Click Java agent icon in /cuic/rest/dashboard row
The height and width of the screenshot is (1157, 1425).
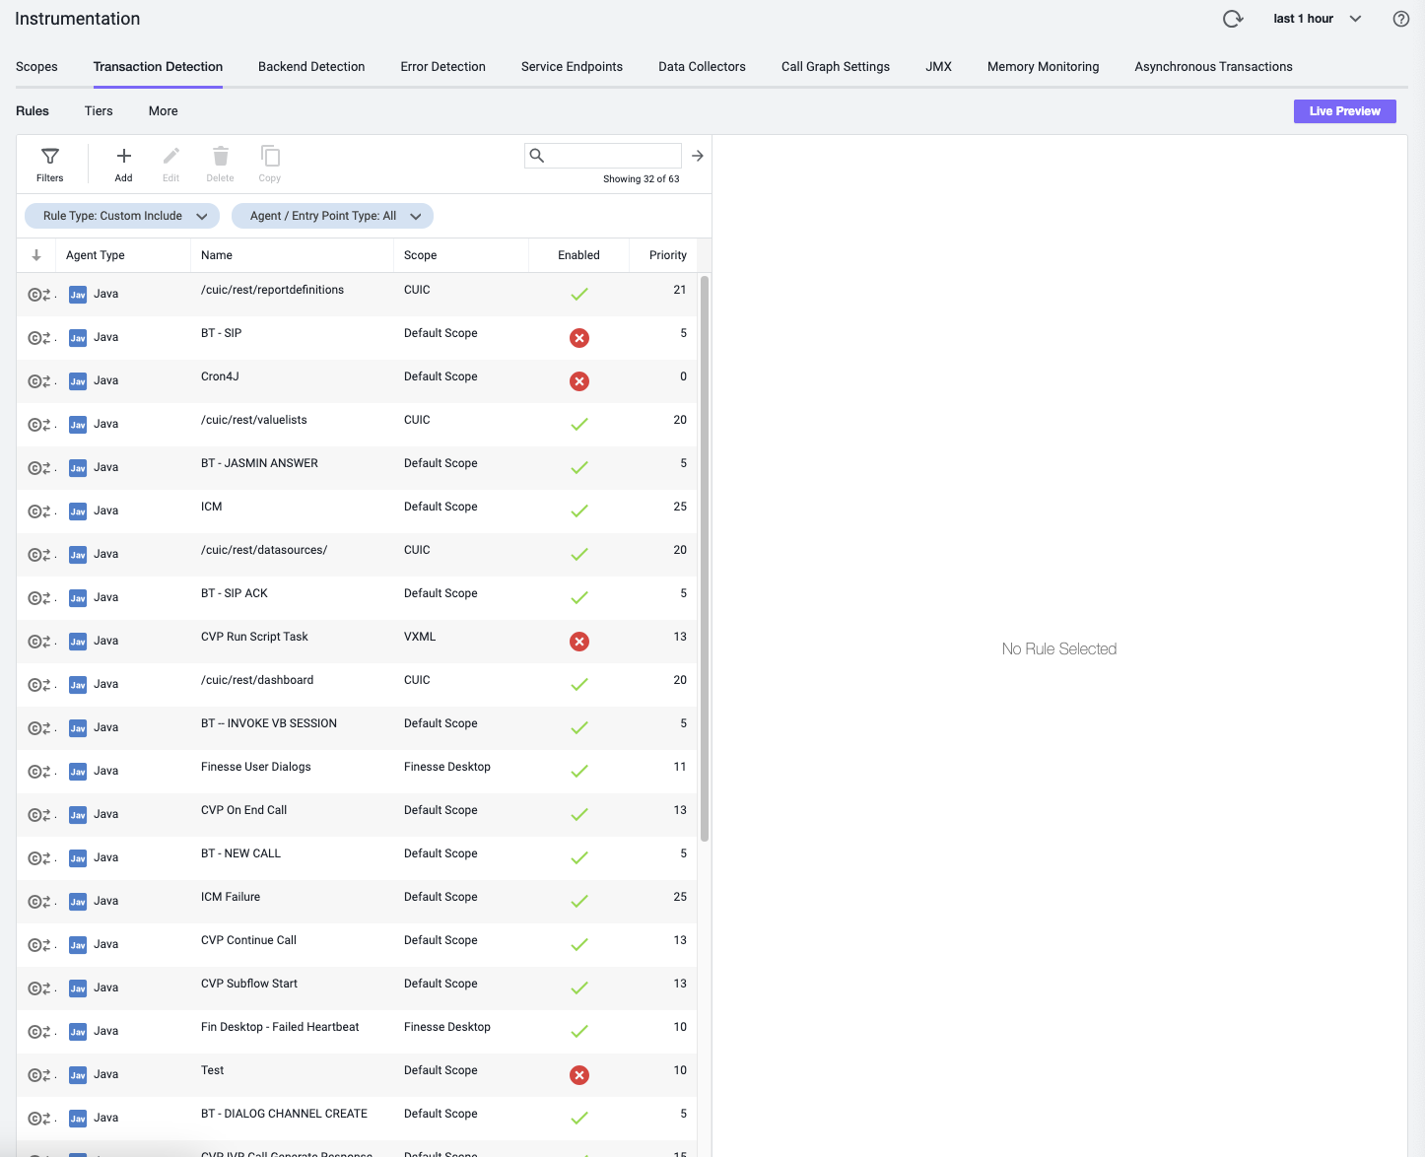pyautogui.click(x=78, y=685)
